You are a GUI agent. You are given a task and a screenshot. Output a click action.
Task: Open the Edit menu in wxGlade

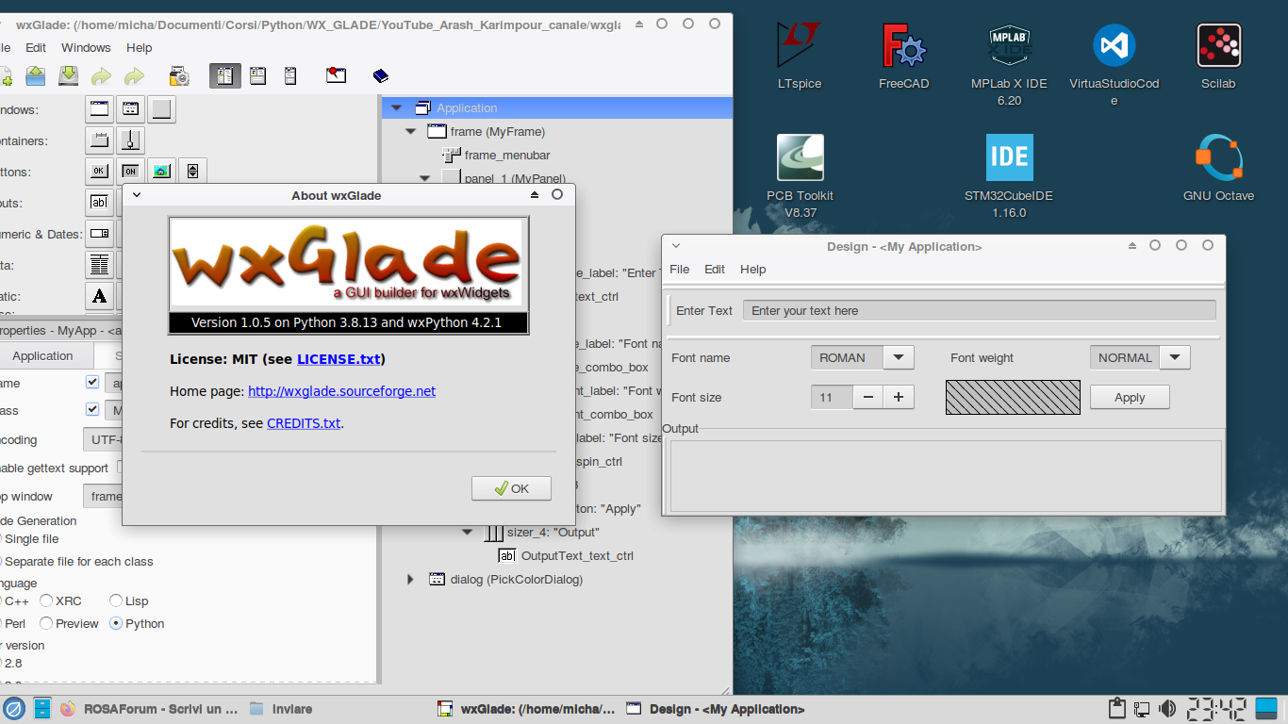point(36,47)
